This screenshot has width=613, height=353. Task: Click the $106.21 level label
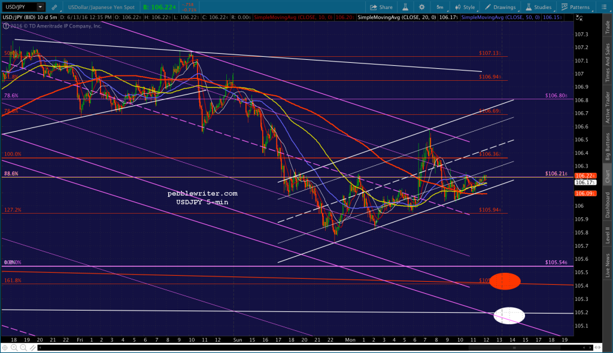click(x=556, y=174)
